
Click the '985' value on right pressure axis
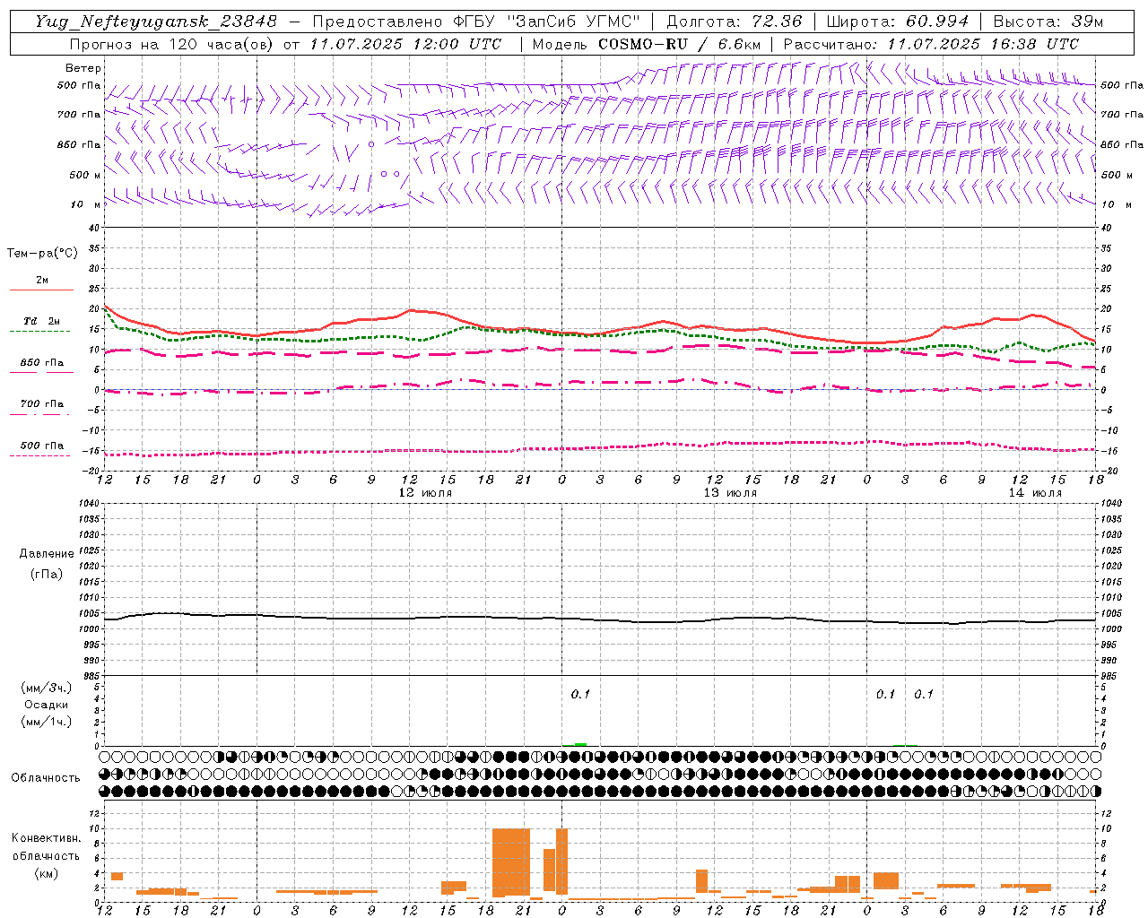pyautogui.click(x=1110, y=676)
